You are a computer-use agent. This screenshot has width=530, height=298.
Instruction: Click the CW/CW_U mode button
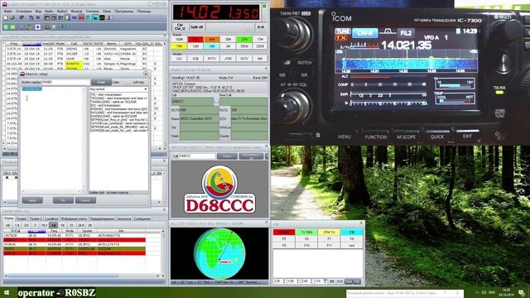click(x=180, y=26)
